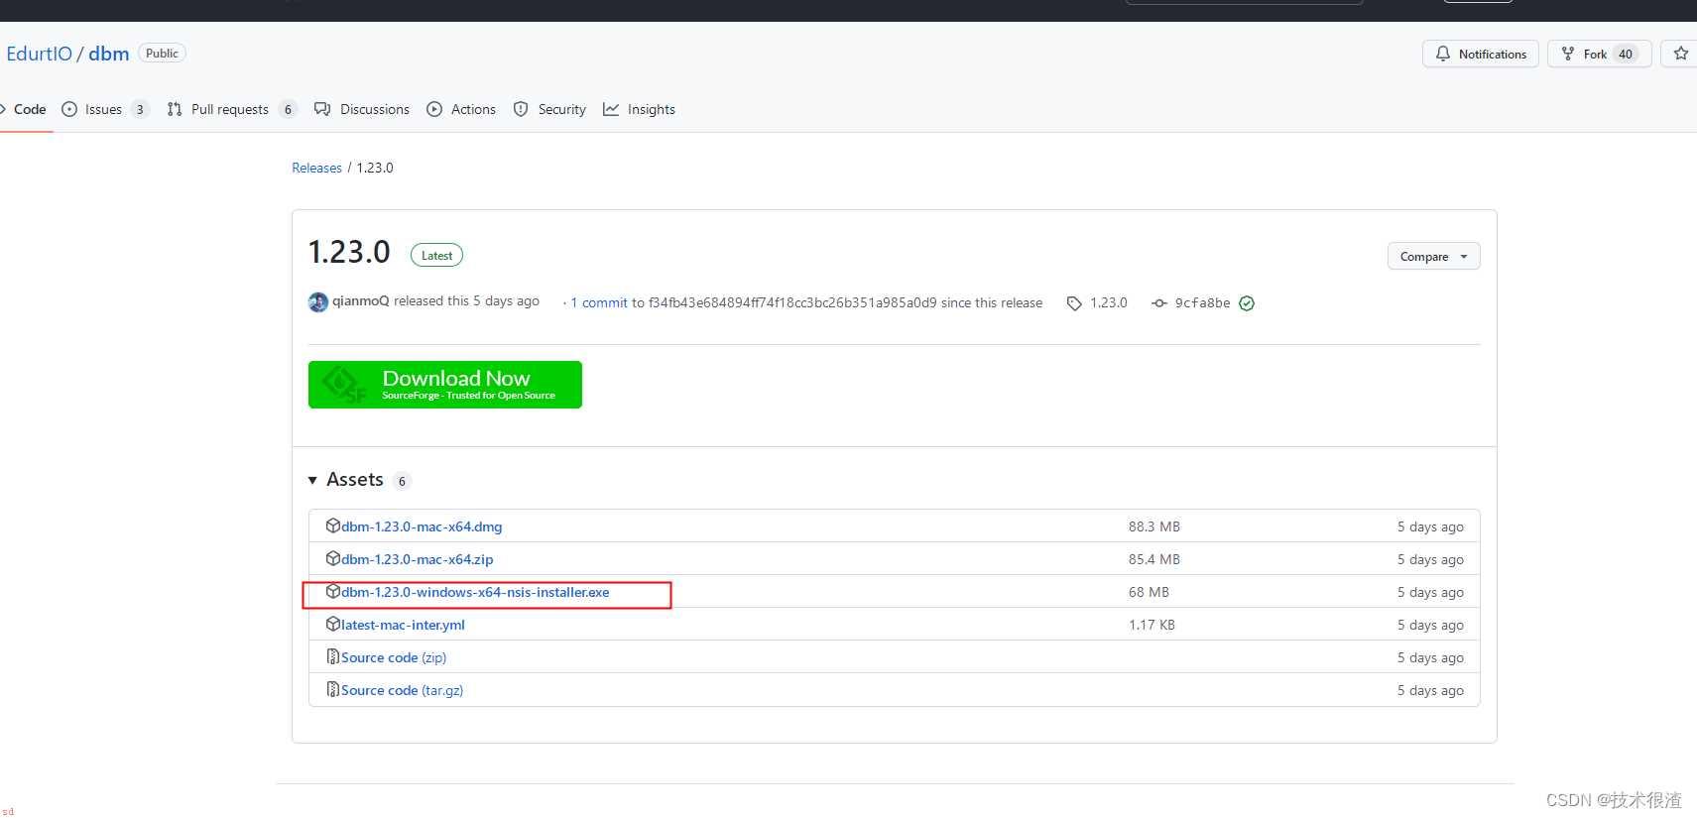1697x818 pixels.
Task: Click the tag icon beside 1.23.0
Action: tap(1074, 303)
